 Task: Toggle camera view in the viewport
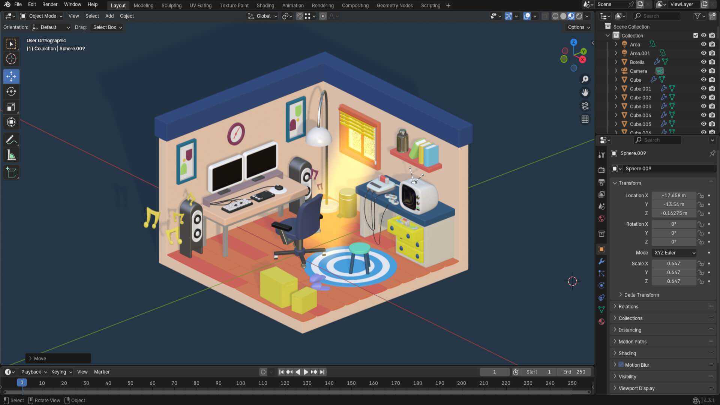pyautogui.click(x=585, y=106)
